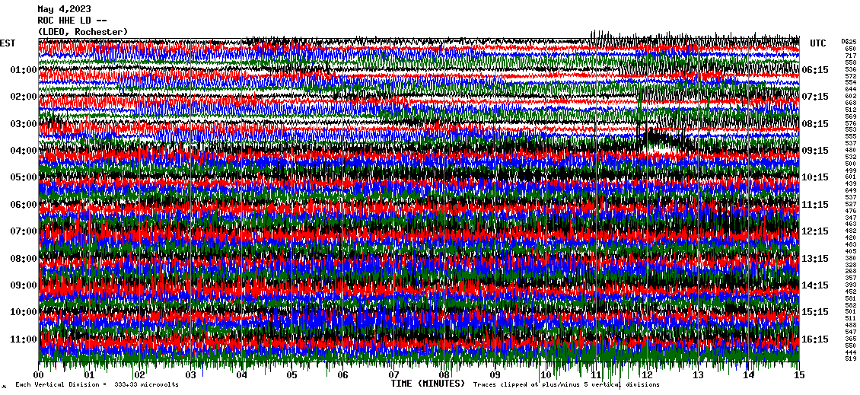This screenshot has width=860, height=395.
Task: Click the UTC timezone label
Action: pyautogui.click(x=818, y=43)
